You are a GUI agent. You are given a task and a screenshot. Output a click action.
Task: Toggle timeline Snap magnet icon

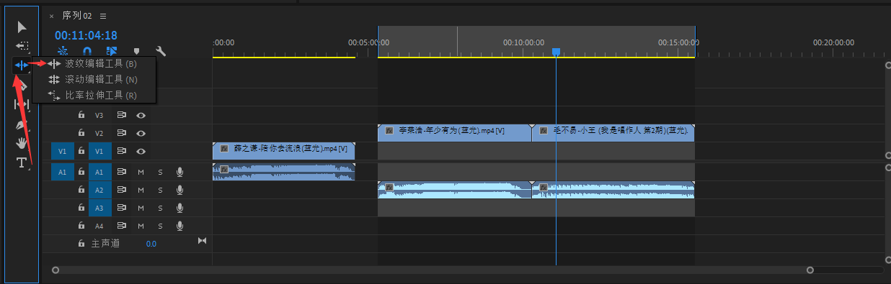[x=87, y=51]
